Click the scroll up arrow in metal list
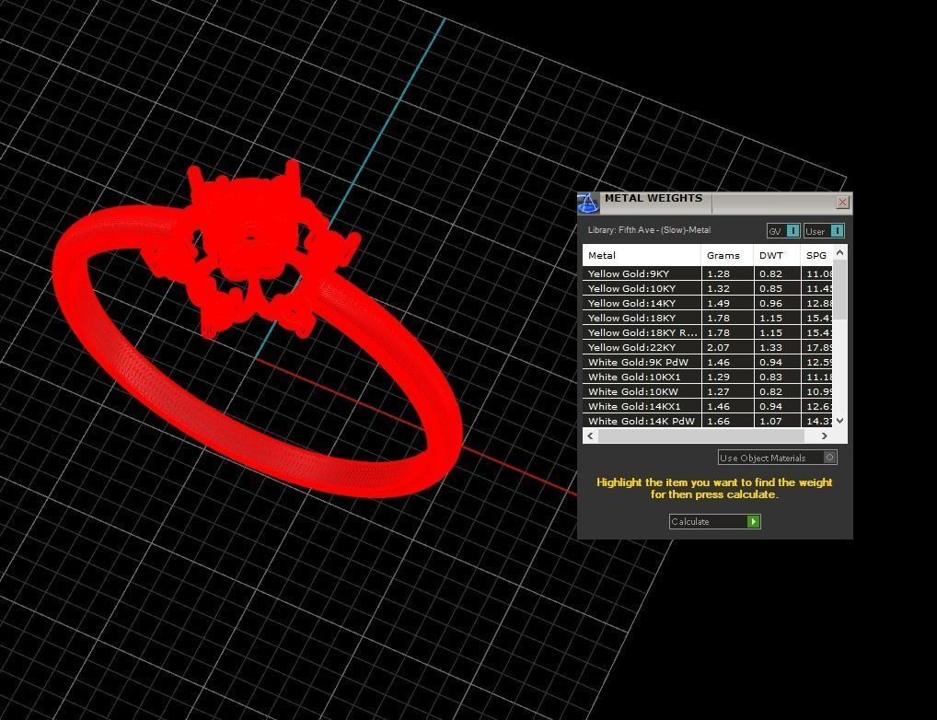This screenshot has height=720, width=937. (839, 252)
